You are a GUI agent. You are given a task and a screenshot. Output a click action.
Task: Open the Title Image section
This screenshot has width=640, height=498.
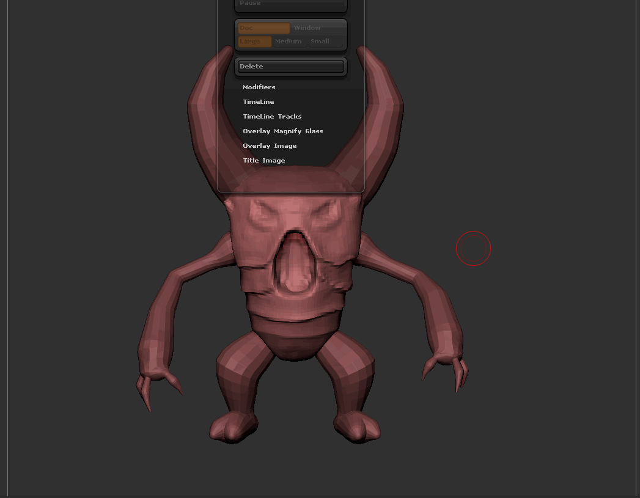point(263,161)
